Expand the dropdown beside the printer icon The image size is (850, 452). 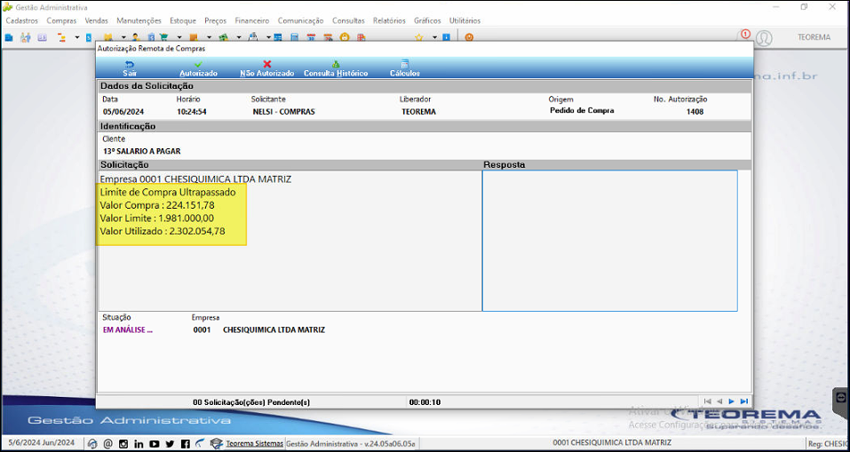point(269,37)
